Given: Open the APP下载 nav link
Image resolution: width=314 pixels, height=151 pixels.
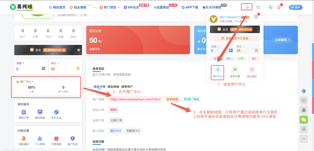Looking at the screenshot, I should 190,7.
